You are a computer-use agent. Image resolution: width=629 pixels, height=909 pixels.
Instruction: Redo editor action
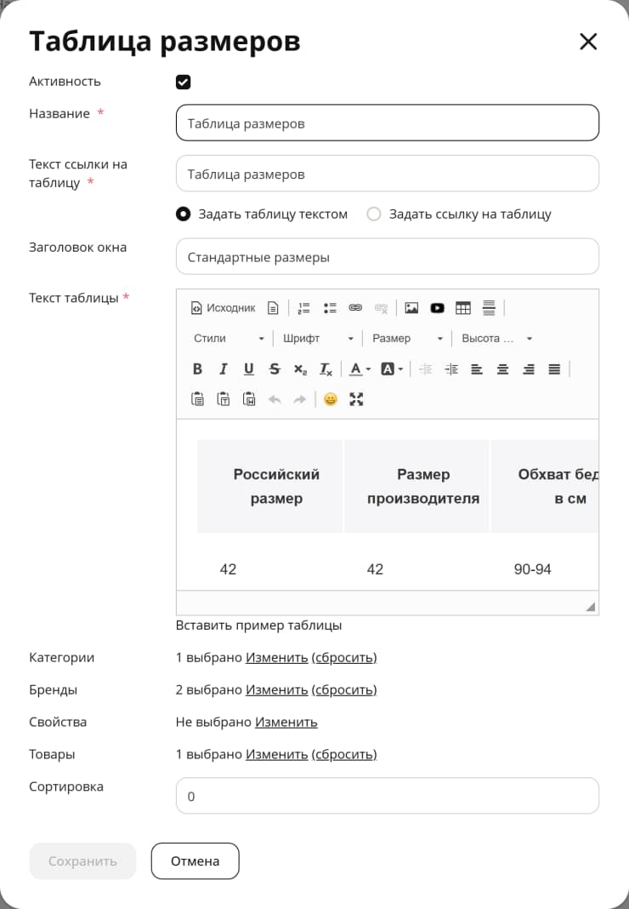[x=300, y=399]
